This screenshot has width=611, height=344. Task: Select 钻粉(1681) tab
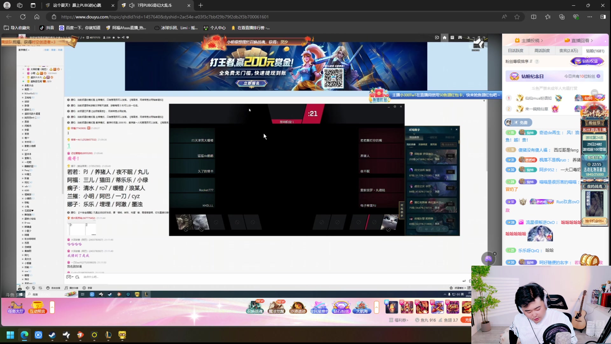[x=595, y=51]
